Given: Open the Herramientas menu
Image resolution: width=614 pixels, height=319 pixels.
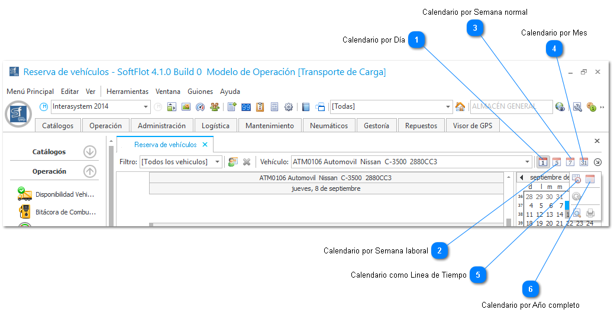Looking at the screenshot, I should click(127, 92).
